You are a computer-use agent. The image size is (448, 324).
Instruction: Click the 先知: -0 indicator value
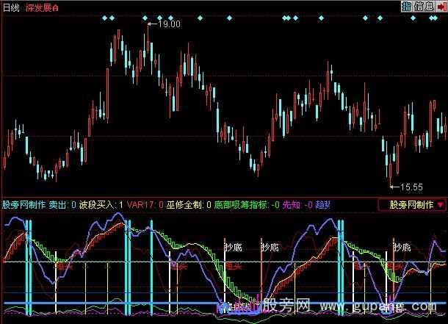[297, 205]
